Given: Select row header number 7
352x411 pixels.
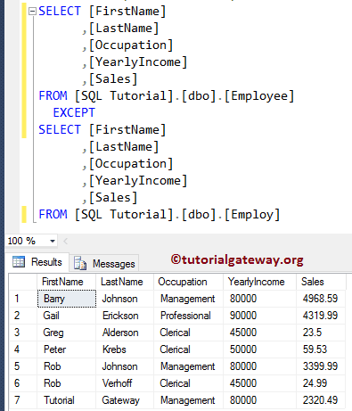Looking at the screenshot, I should click(x=22, y=400).
